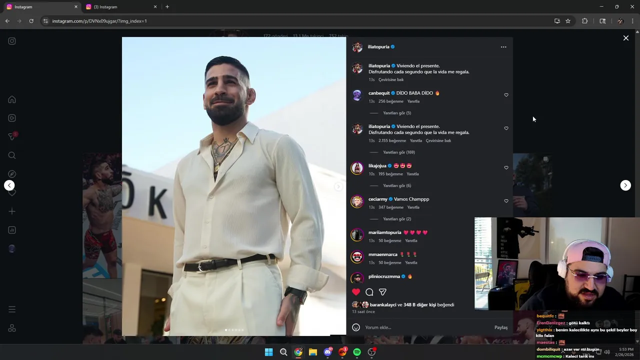
Task: View 256 likes on canbequit comment
Action: [391, 101]
